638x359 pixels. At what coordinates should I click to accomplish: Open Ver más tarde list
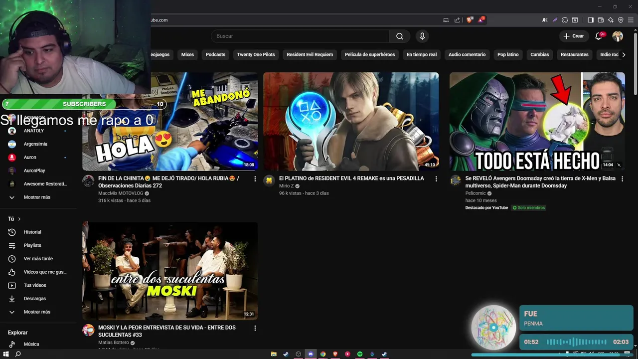[x=38, y=259]
